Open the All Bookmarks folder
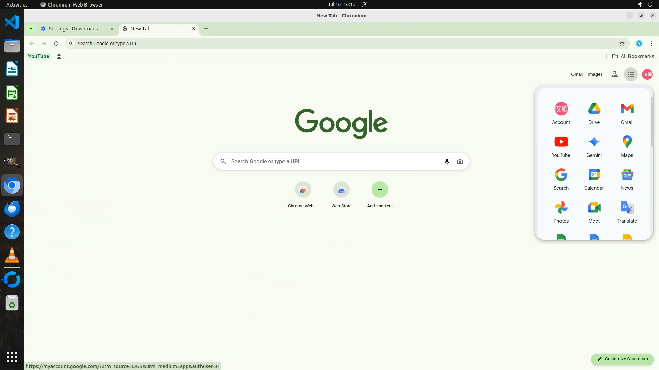 (x=633, y=56)
